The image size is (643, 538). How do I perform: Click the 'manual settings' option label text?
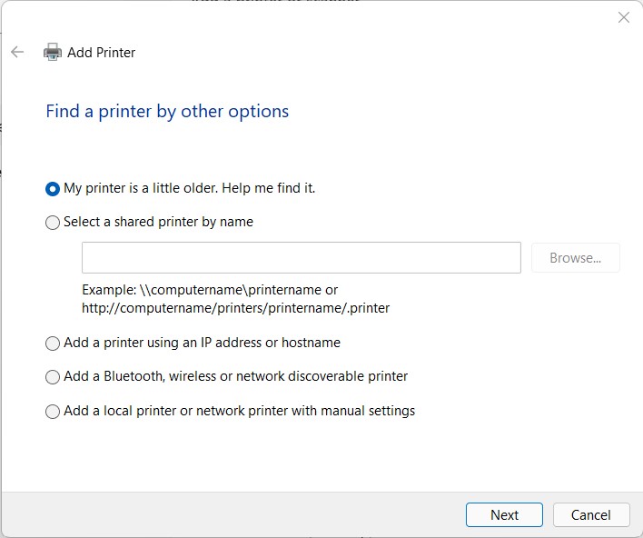(x=363, y=411)
